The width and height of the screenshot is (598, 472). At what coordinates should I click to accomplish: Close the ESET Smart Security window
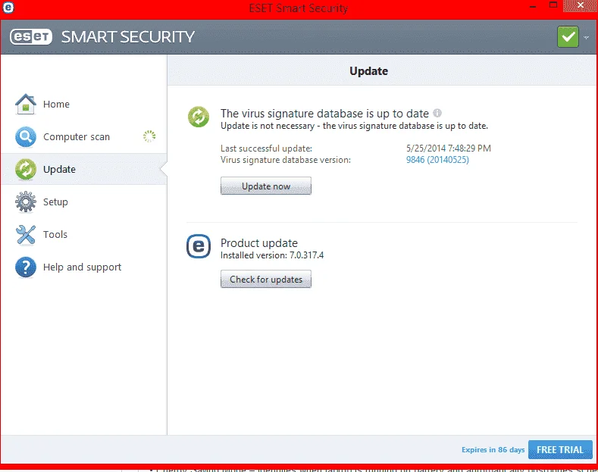[x=581, y=5]
